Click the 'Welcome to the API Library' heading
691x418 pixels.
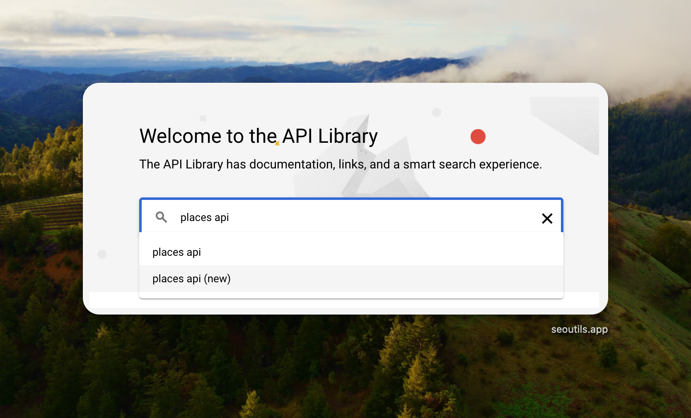tap(259, 136)
